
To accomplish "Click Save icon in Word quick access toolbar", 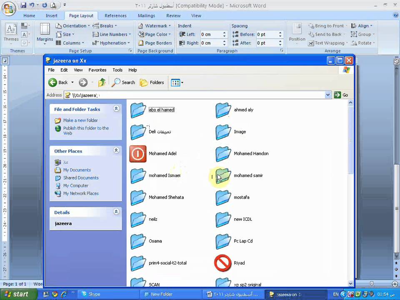I will point(23,5).
